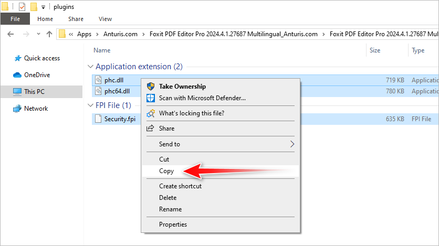
Task: Click the Take Ownership shield icon
Action: tap(151, 87)
